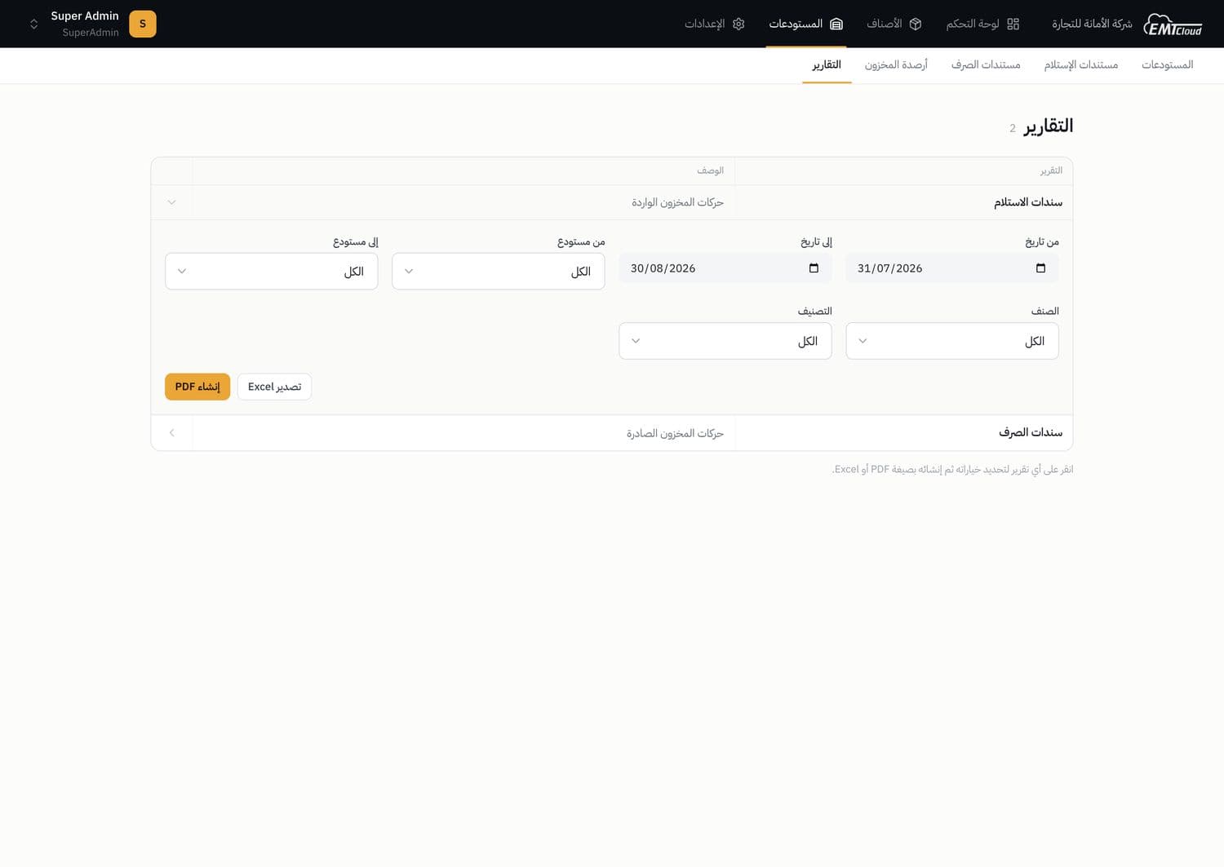Click the من تاريخ date field 31/07/2026

951,268
